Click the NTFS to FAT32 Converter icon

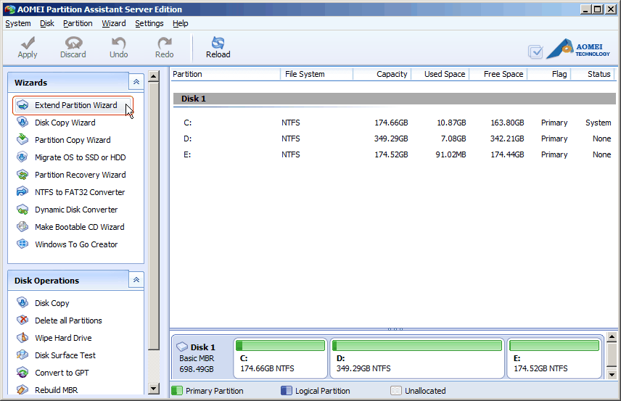pyautogui.click(x=22, y=191)
